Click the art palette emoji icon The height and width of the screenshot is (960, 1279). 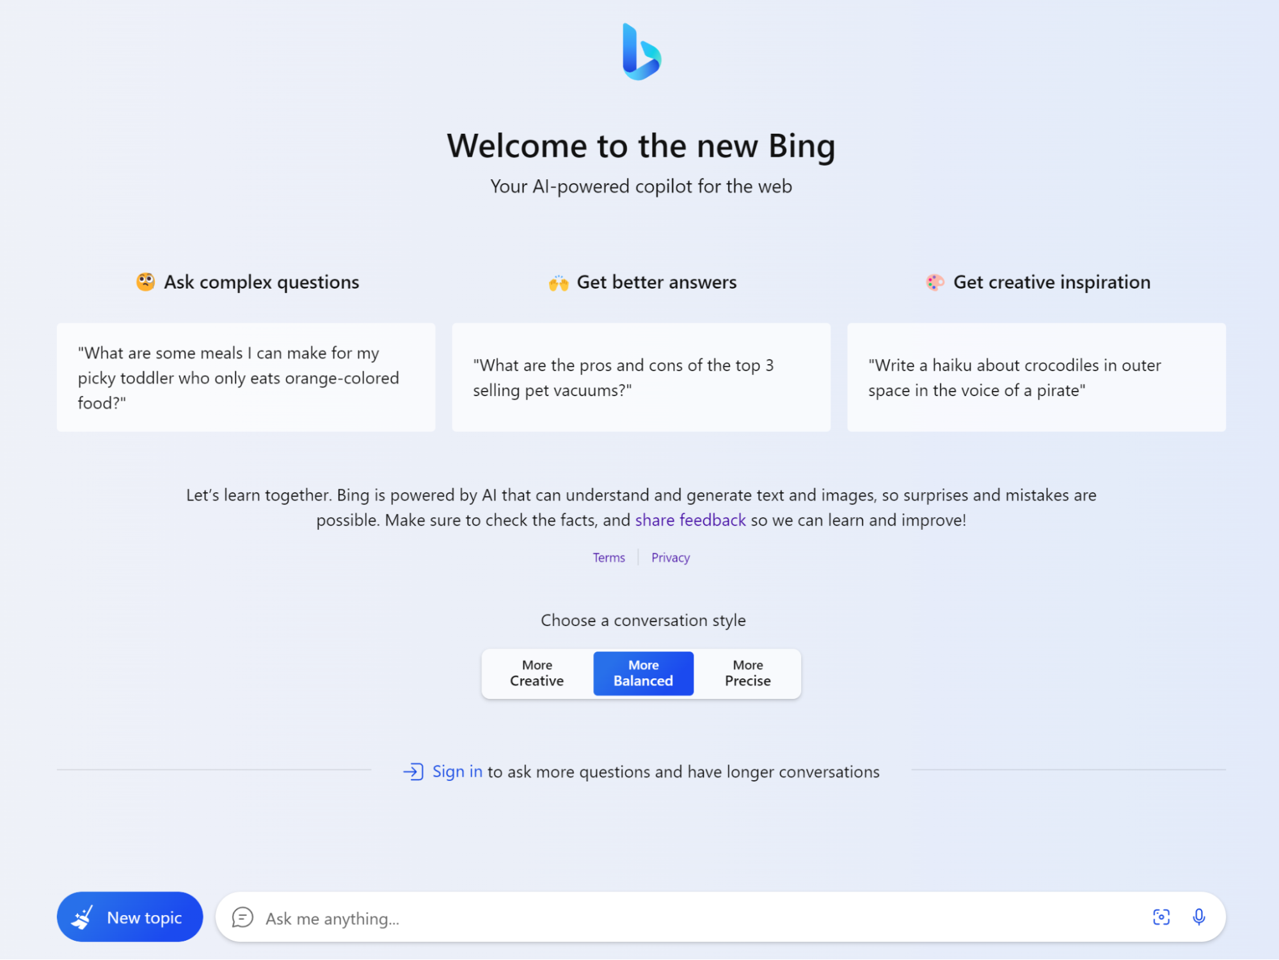[934, 280]
